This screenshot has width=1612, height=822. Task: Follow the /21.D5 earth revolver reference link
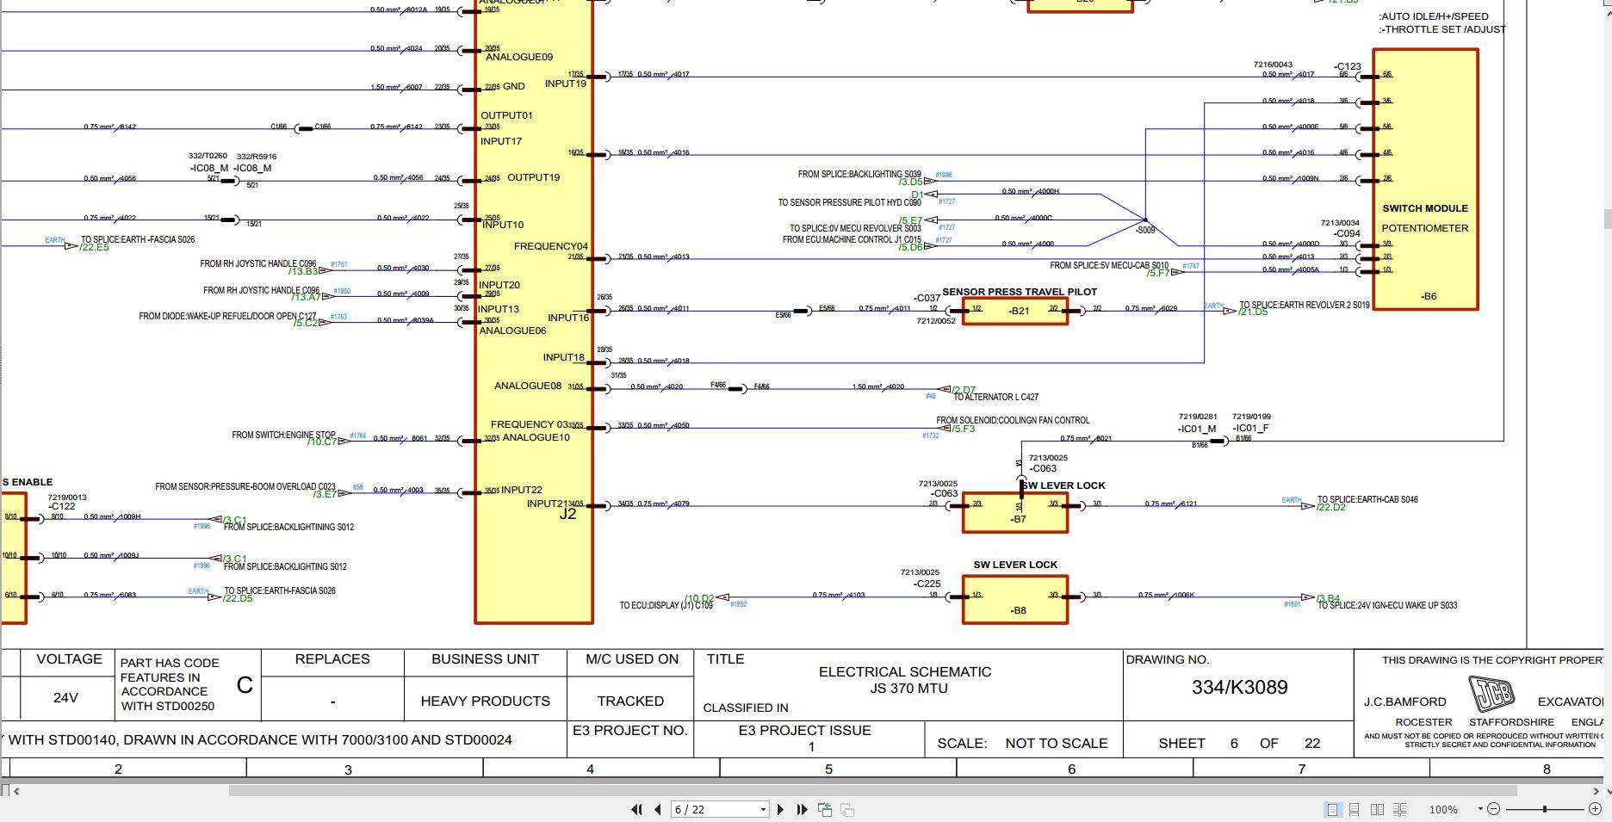tap(1254, 312)
